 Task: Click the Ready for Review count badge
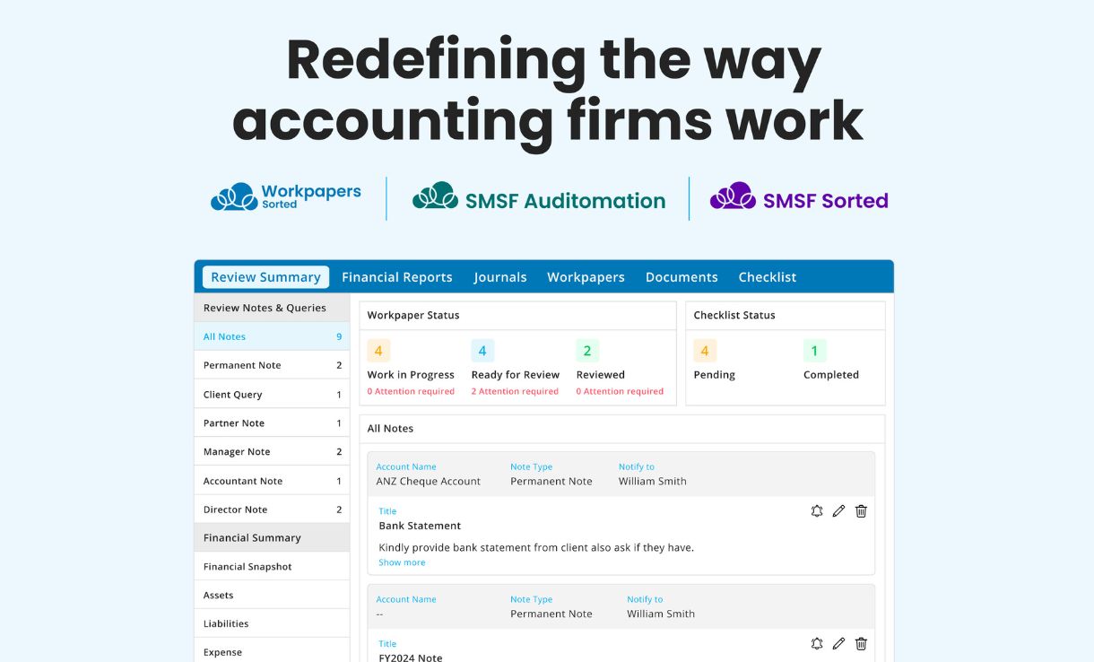coord(482,351)
